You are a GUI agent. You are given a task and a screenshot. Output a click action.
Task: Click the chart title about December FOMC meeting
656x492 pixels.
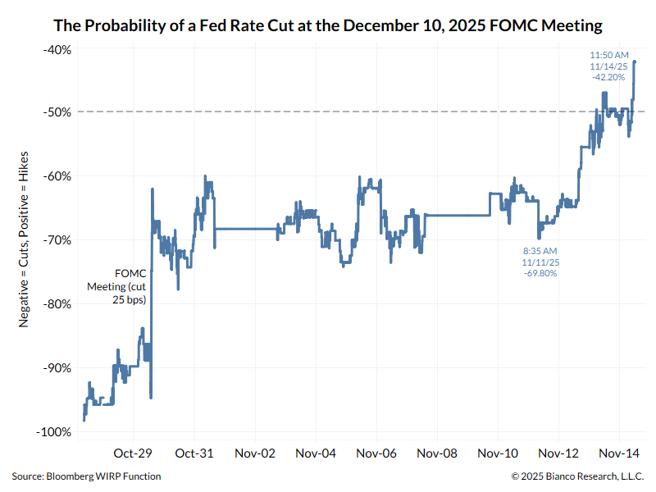point(328,25)
